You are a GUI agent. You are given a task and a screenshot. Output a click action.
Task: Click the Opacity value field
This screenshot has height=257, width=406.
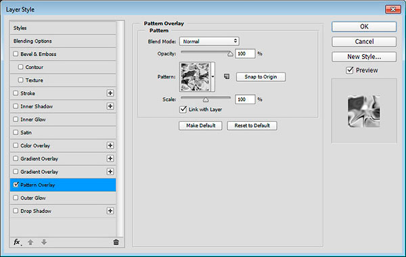(x=245, y=53)
